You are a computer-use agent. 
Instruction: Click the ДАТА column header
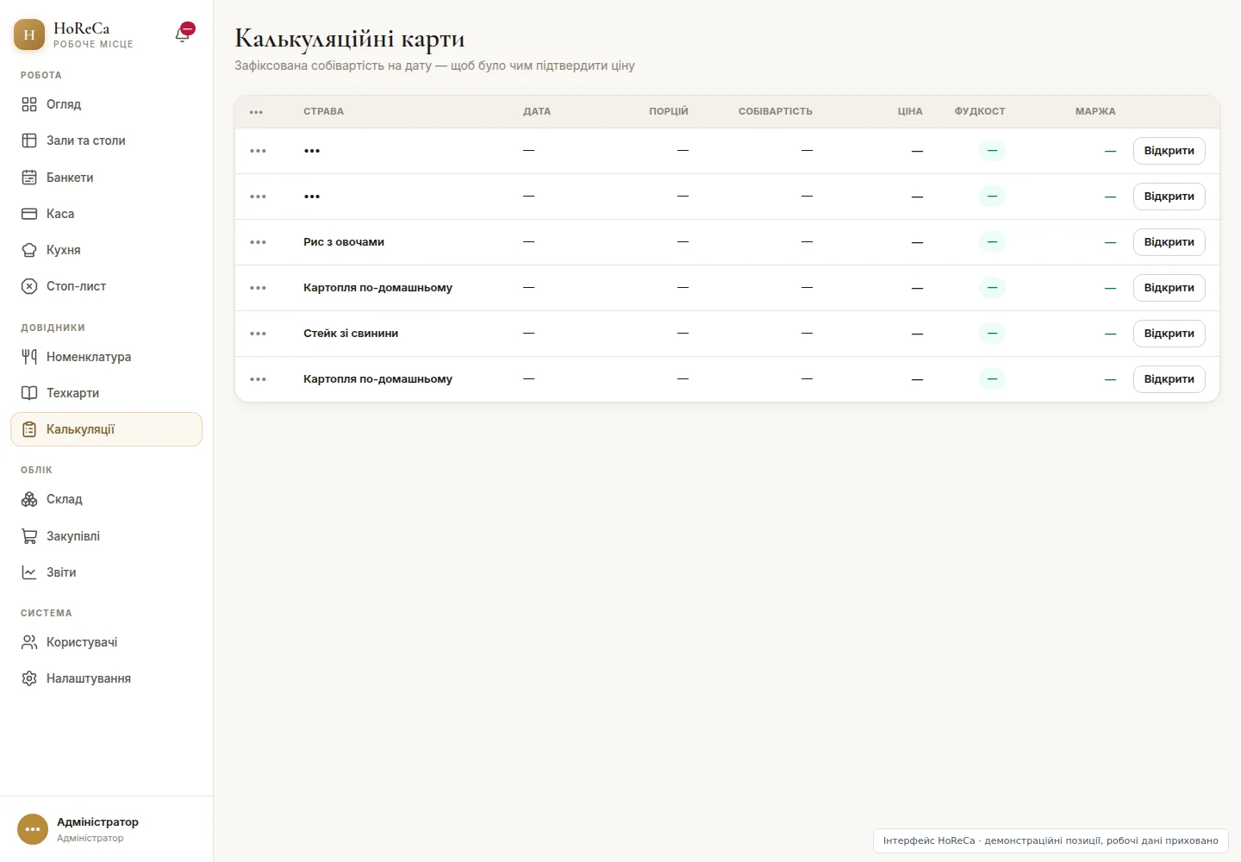(537, 111)
